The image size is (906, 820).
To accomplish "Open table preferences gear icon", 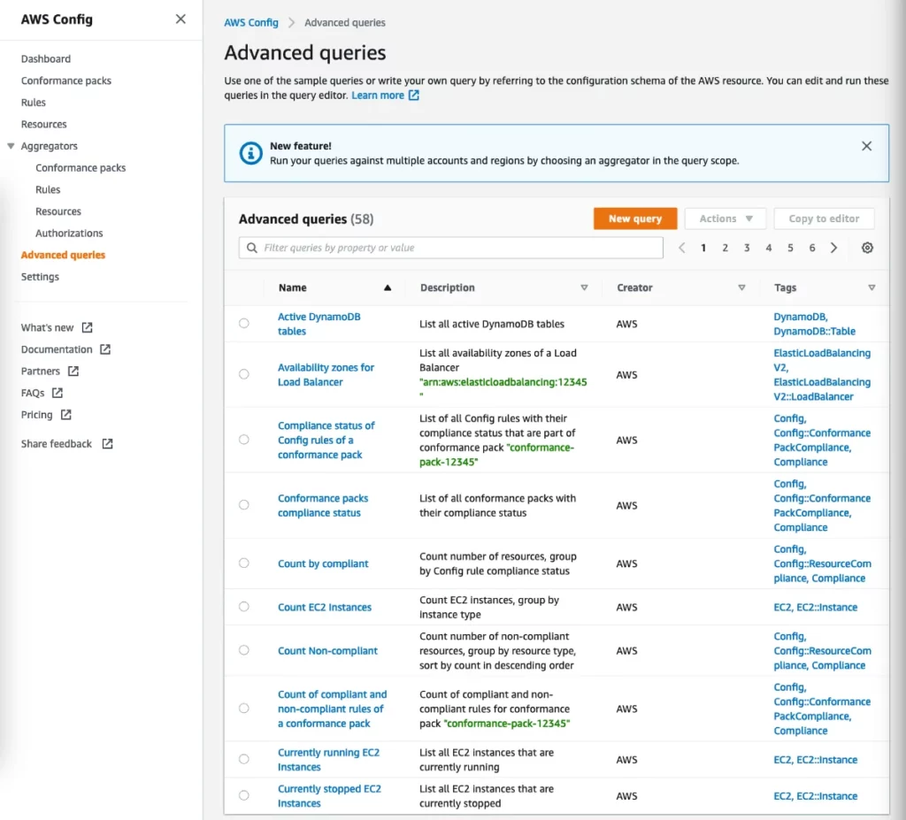I will 867,248.
